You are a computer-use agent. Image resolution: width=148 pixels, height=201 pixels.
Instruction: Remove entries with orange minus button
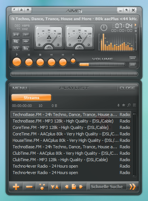click(29, 187)
